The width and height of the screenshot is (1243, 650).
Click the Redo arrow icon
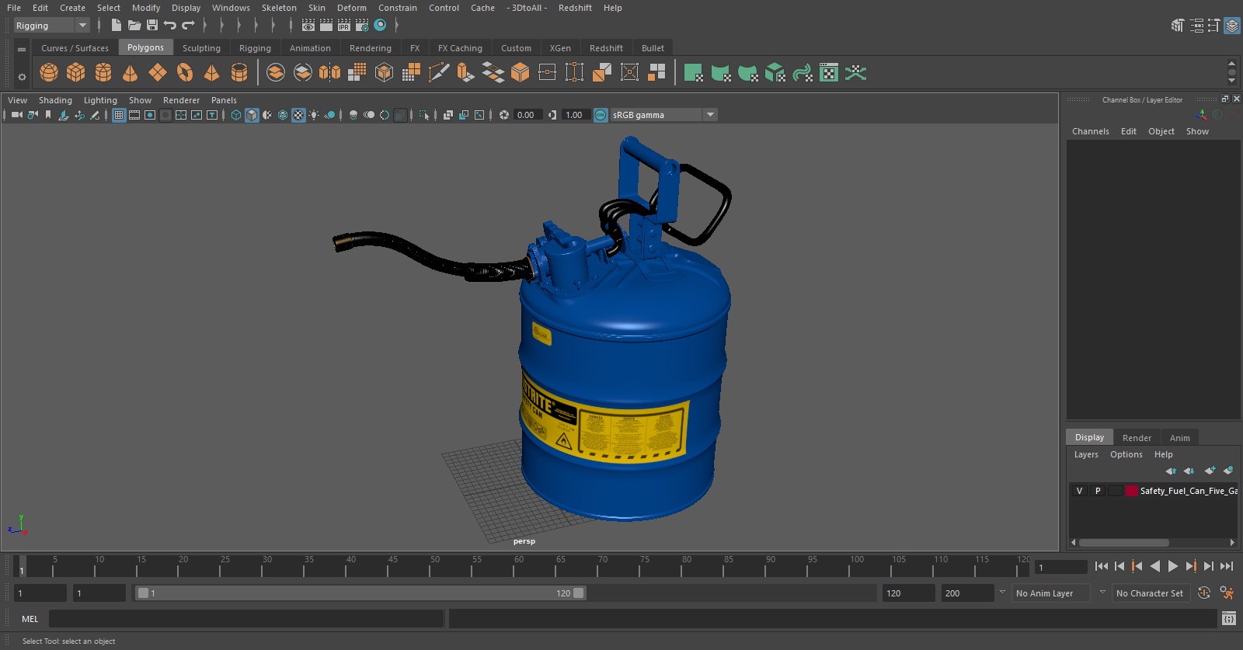pyautogui.click(x=188, y=25)
